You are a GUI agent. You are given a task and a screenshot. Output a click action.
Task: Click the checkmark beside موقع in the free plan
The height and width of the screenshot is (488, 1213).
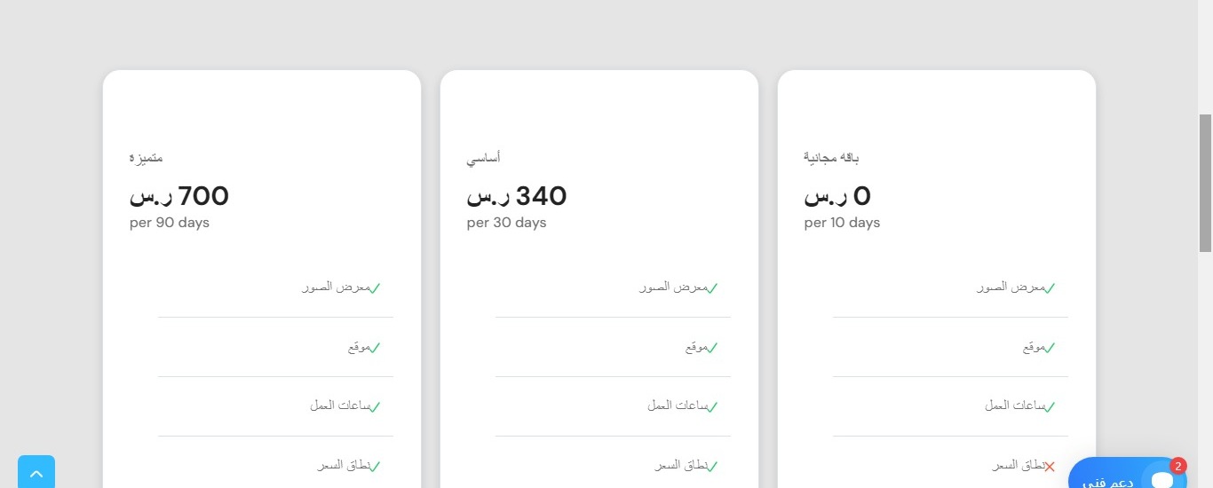coord(1050,348)
